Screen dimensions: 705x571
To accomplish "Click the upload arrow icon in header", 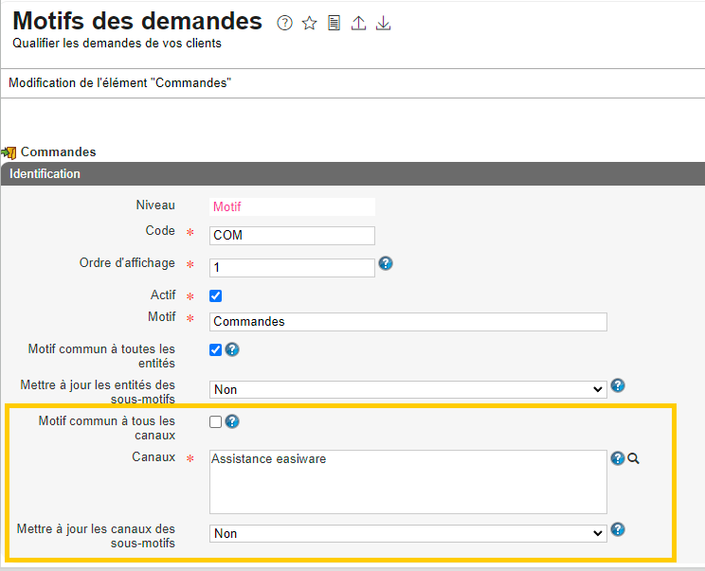I will click(358, 23).
